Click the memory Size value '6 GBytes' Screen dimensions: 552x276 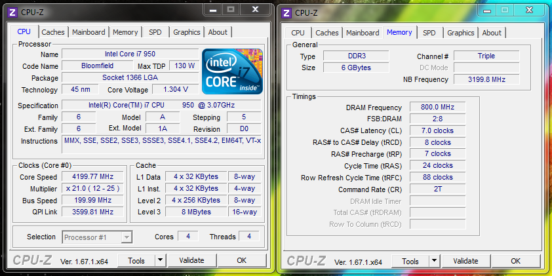pyautogui.click(x=356, y=68)
